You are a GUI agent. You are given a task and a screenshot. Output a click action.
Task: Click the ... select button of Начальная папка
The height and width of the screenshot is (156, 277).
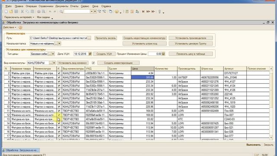click(56, 43)
